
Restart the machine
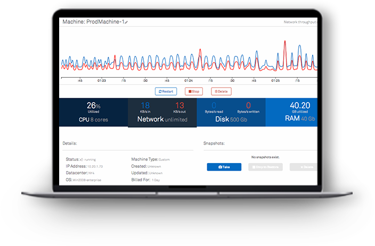coord(166,91)
